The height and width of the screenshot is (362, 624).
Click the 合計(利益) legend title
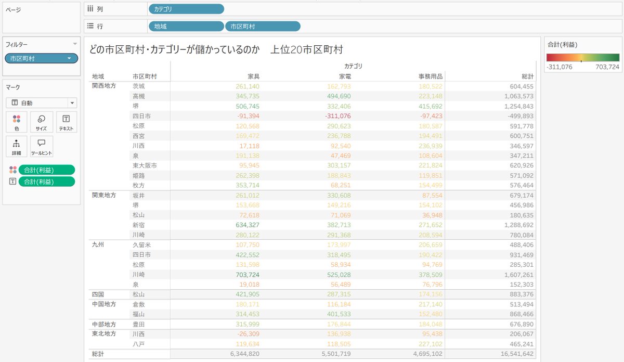point(562,44)
